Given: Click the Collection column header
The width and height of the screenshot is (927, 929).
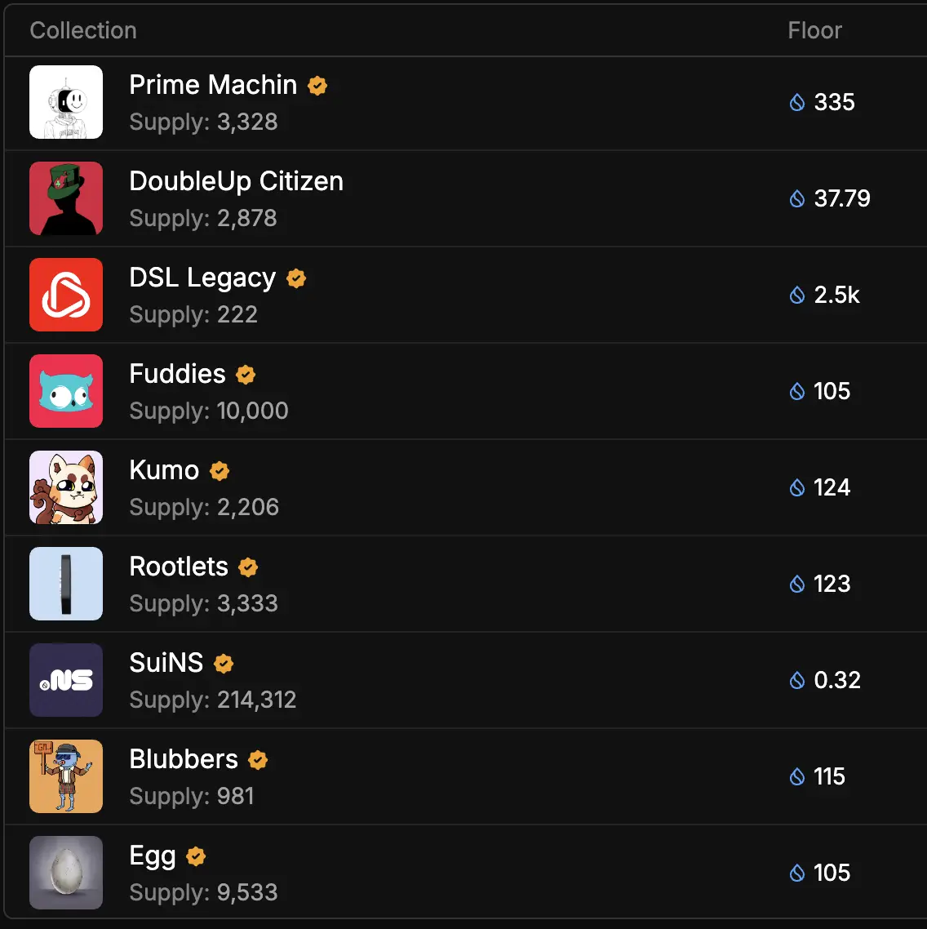Looking at the screenshot, I should point(83,31).
